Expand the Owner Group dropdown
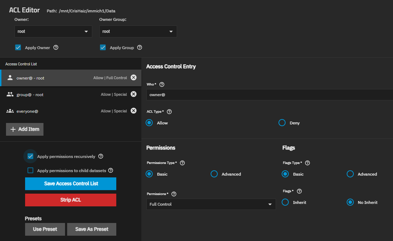Viewport: 393px width, 241px height. tap(138, 31)
